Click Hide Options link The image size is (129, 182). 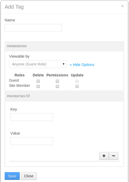pyautogui.click(x=82, y=65)
